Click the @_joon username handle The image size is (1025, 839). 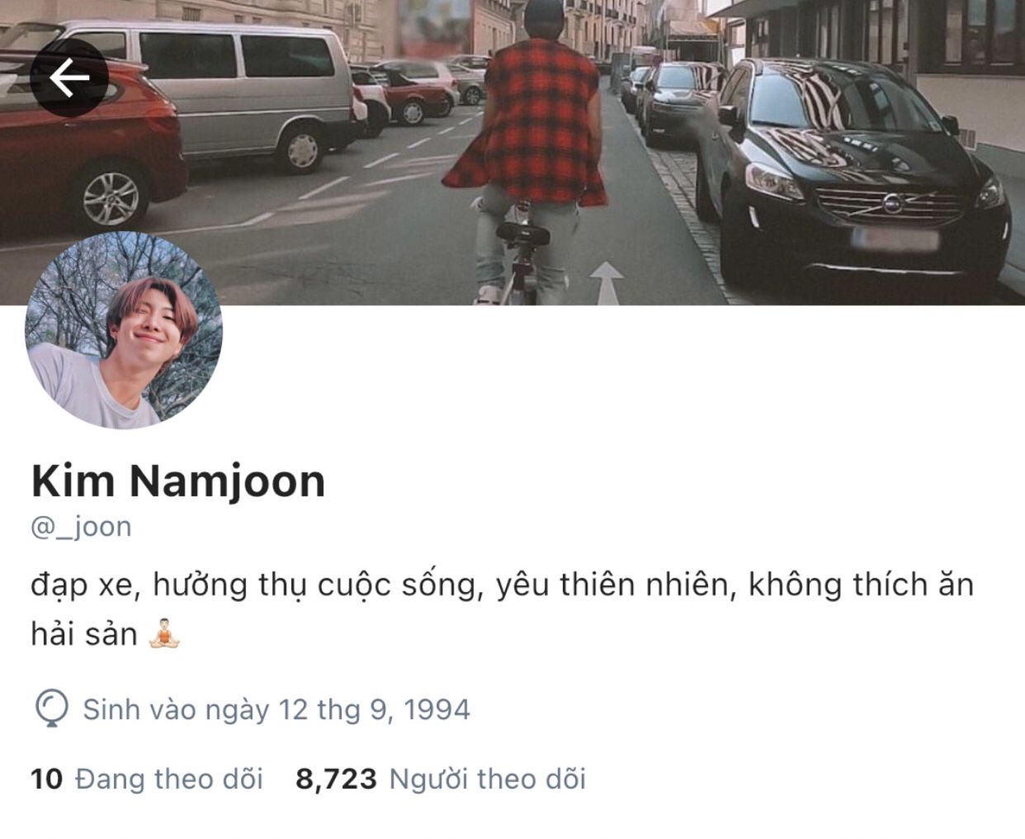click(x=81, y=526)
